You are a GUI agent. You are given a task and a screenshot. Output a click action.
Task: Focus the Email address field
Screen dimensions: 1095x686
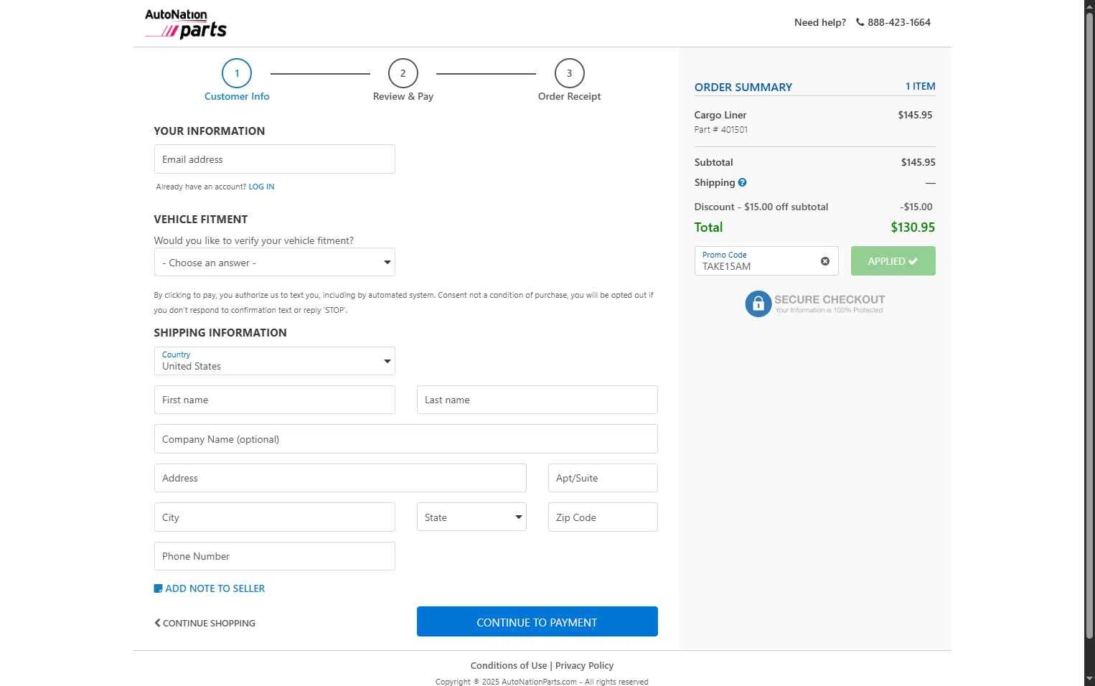(274, 159)
